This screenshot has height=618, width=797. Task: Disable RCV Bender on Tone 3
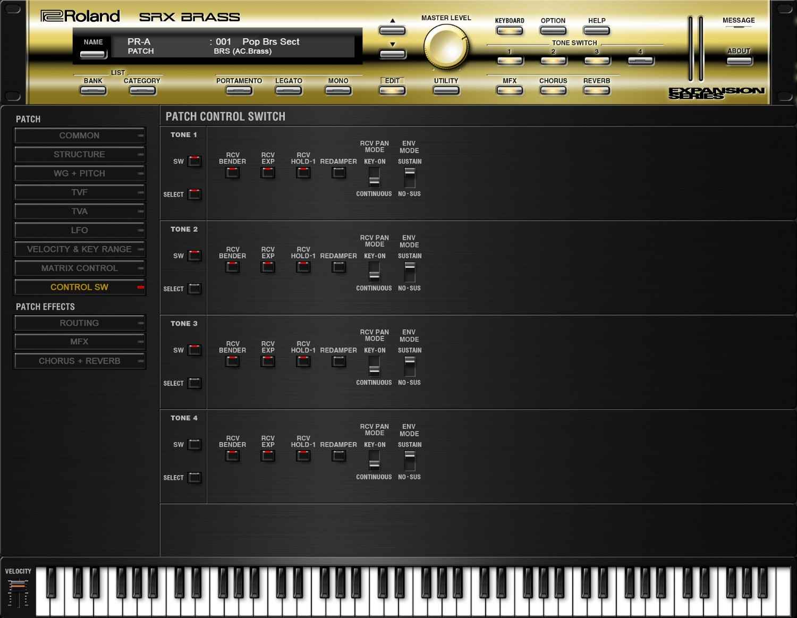tap(232, 361)
